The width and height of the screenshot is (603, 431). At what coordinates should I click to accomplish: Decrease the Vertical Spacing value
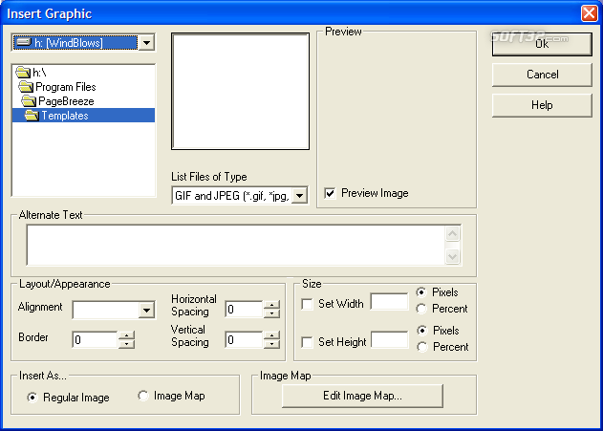(x=272, y=344)
